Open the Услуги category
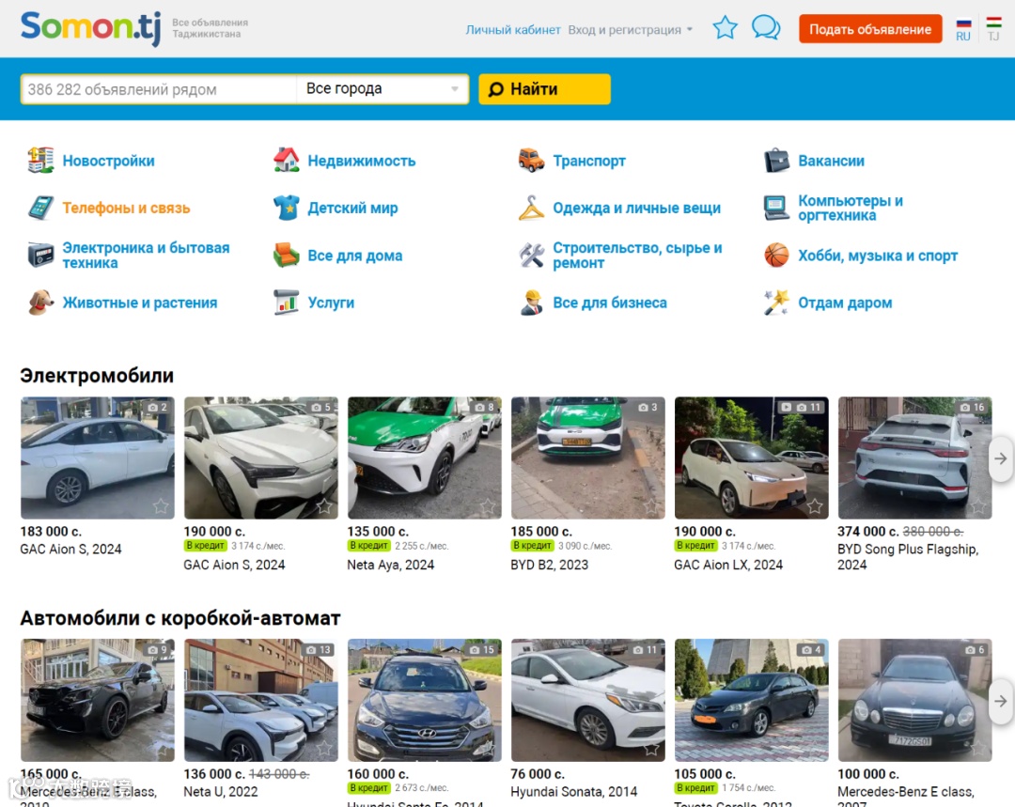 pos(331,303)
